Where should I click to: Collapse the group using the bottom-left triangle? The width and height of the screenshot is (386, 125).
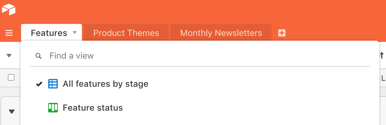(x=12, y=112)
